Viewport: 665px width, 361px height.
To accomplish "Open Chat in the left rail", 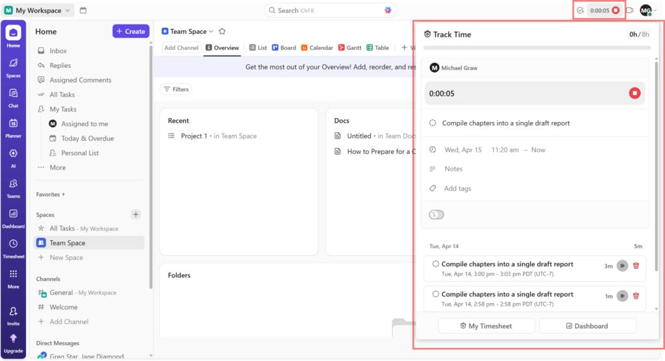I will pos(13,97).
